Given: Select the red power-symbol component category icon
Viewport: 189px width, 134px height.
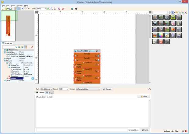Looking at the screenshot, I should point(161,41).
